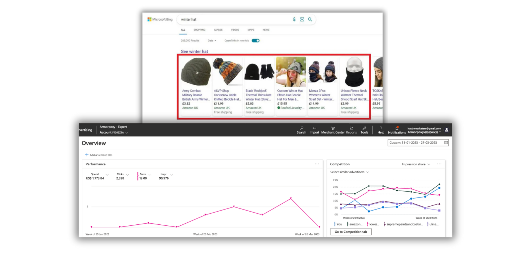Image resolution: width=531 pixels, height=255 pixels.
Task: Switch to the VIDEOS tab on Bing
Action: point(235,30)
